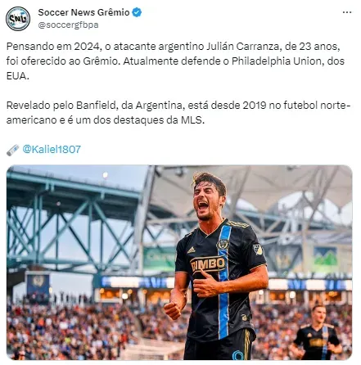Click the blue number on the shorts
This screenshot has height=365, width=361.
coord(238,355)
